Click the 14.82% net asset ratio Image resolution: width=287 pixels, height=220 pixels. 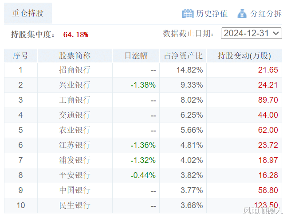pyautogui.click(x=189, y=70)
